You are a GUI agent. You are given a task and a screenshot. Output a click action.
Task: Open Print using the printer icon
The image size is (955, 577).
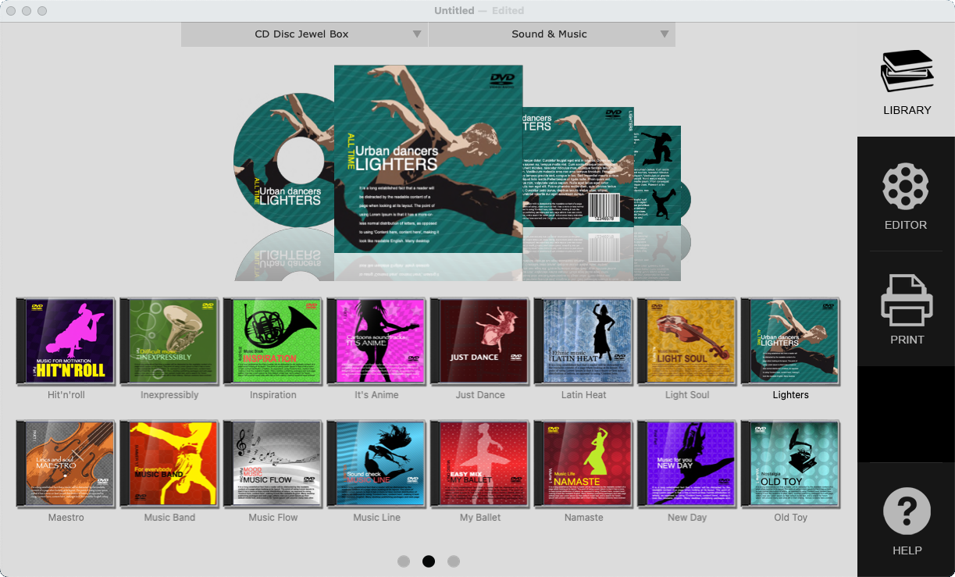(906, 310)
